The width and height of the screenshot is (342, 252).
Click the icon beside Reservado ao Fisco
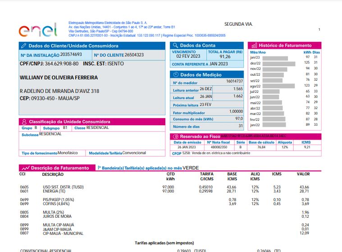[176, 137]
